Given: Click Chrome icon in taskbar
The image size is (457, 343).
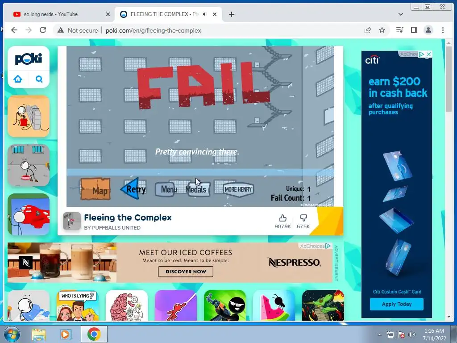Looking at the screenshot, I should pos(94,334).
